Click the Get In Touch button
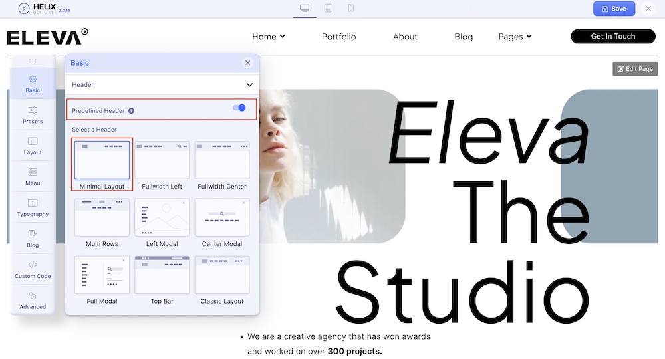The width and height of the screenshot is (665, 359). pyautogui.click(x=613, y=37)
